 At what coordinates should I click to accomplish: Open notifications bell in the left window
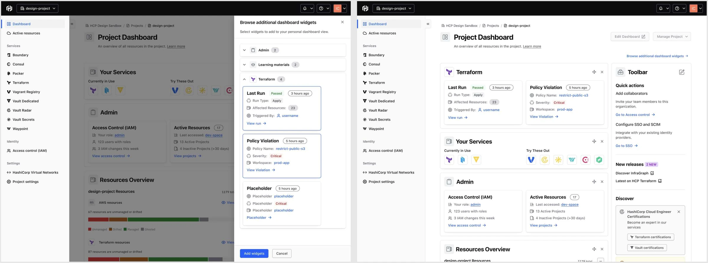307,8
